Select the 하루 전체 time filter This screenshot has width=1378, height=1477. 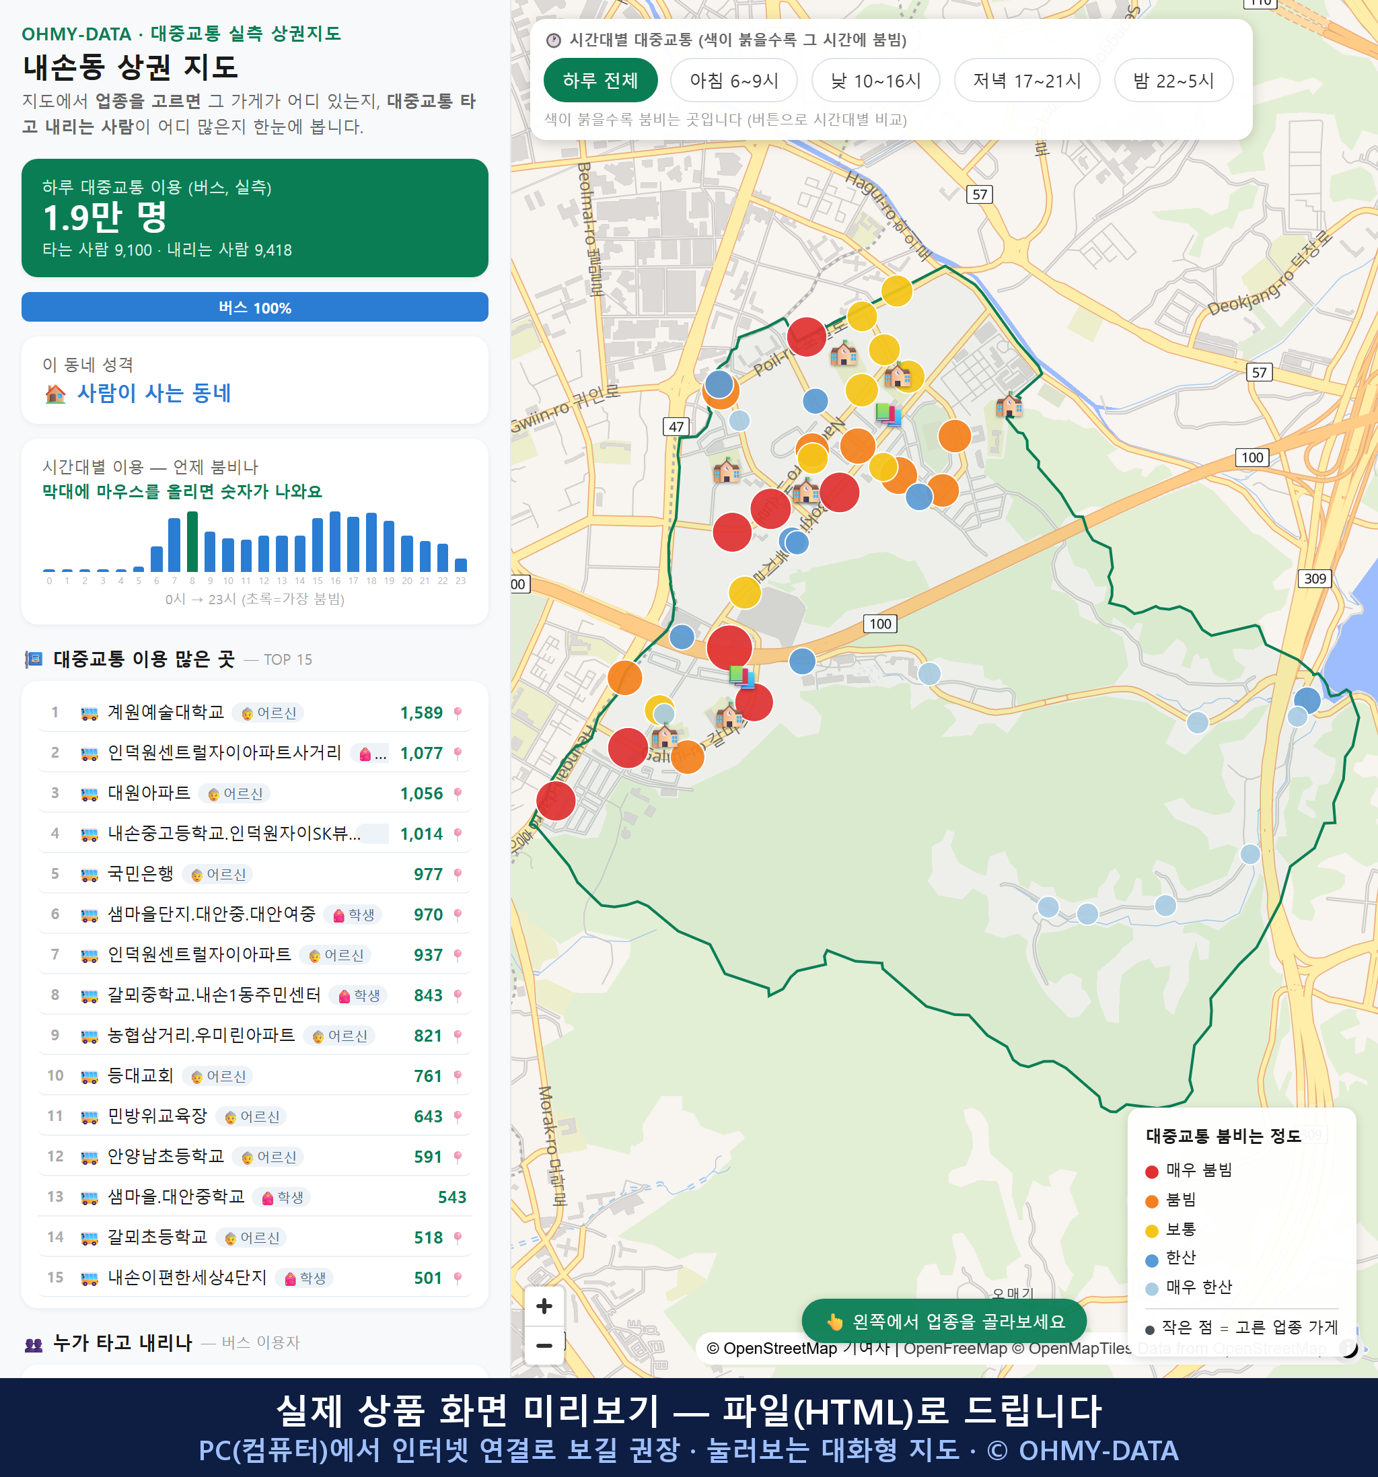tap(600, 80)
